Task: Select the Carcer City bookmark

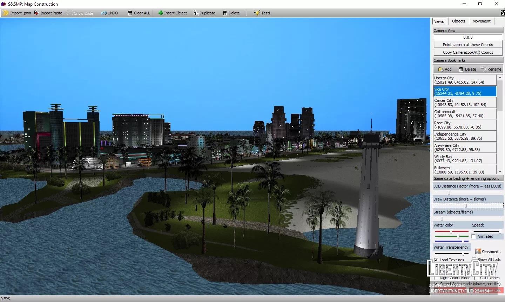Action: [465, 103]
